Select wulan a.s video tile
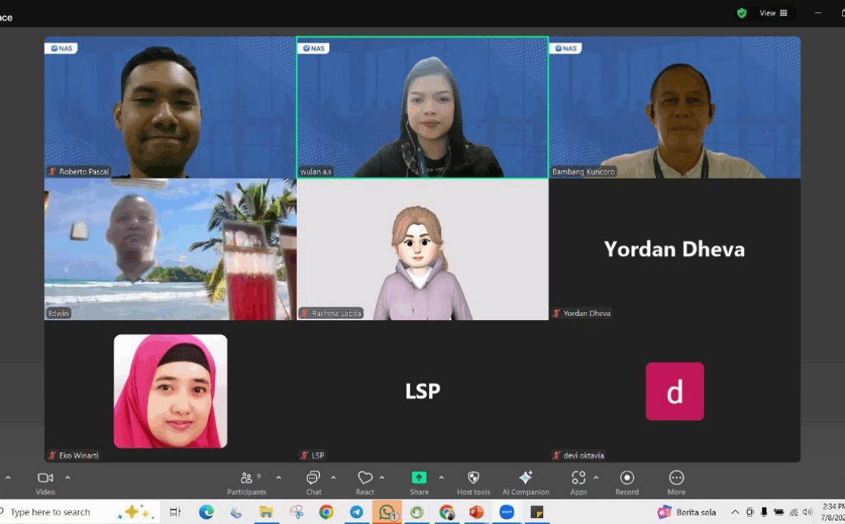 [422, 107]
